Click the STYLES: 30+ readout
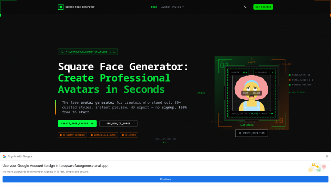Viewport: 331px width, 186px height. pyautogui.click(x=266, y=114)
